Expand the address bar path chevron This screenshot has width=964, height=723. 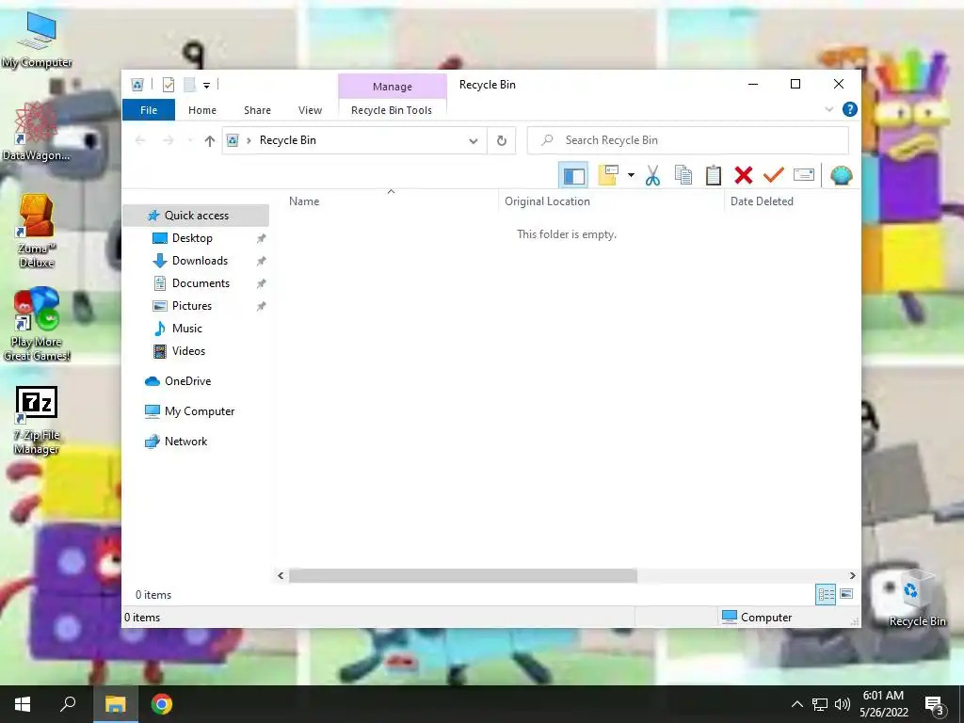coord(249,141)
